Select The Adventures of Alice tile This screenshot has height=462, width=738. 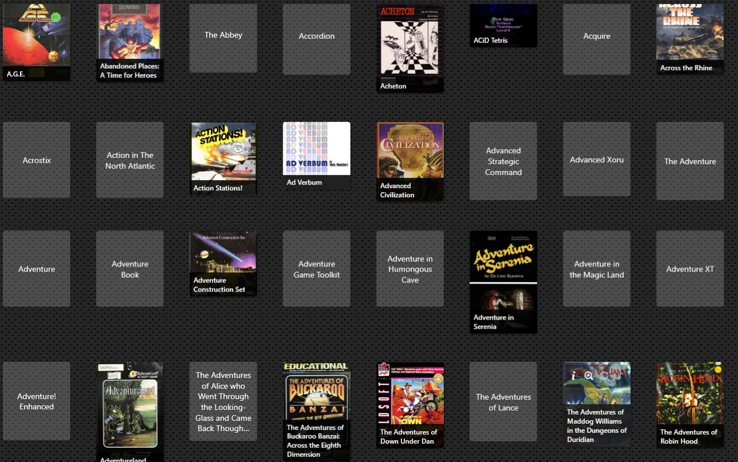click(223, 401)
